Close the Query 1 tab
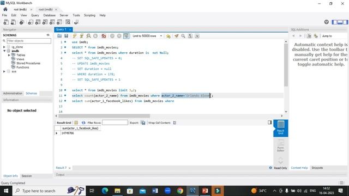Viewport: 349px width, 196px height. pyautogui.click(x=70, y=29)
